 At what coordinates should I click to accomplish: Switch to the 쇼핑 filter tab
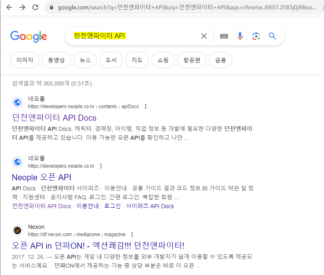(x=163, y=60)
